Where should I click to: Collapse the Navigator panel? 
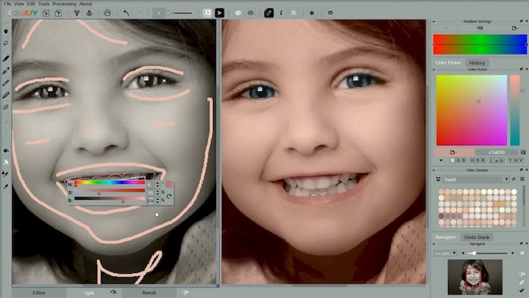434,244
